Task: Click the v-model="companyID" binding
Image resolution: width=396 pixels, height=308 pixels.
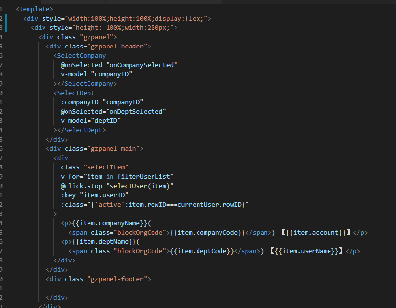Action: coord(96,74)
